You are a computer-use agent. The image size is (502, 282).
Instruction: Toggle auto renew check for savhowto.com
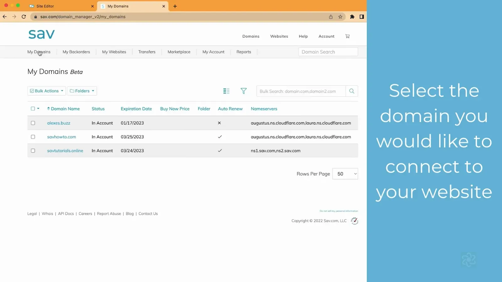point(220,137)
